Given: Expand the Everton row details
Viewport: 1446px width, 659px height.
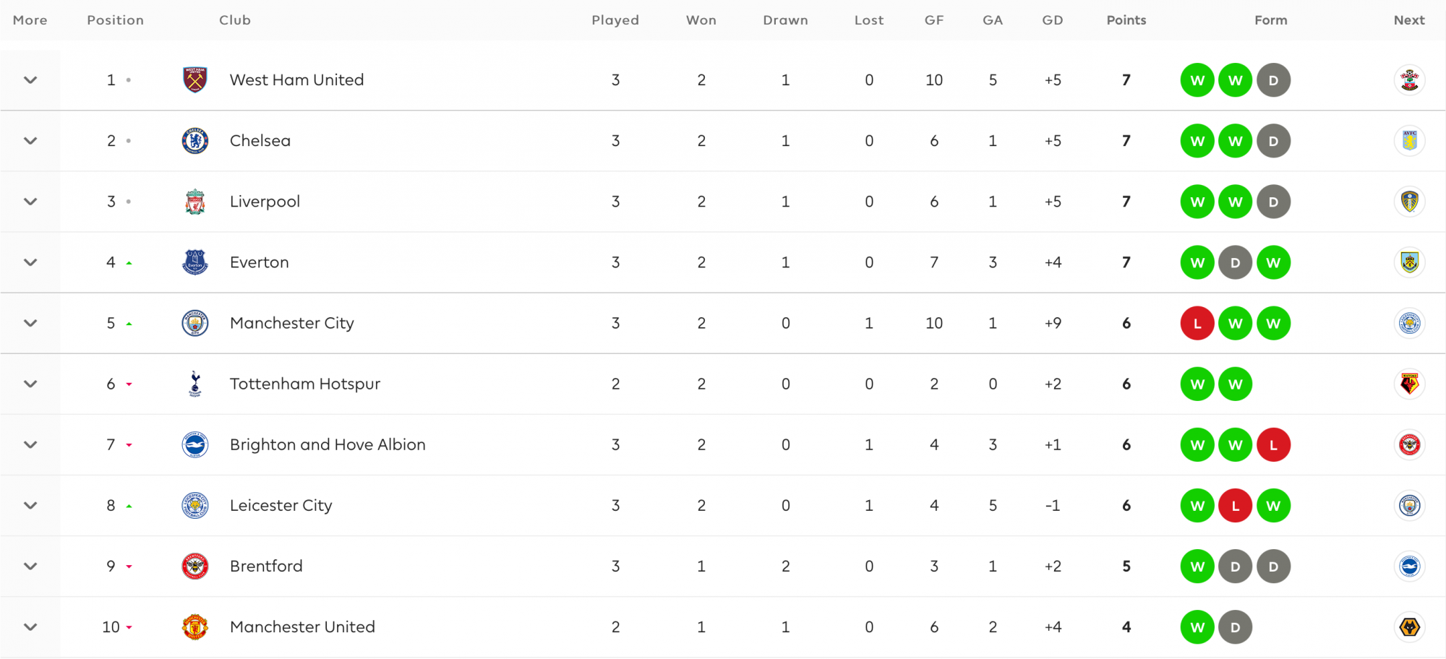Looking at the screenshot, I should point(30,262).
